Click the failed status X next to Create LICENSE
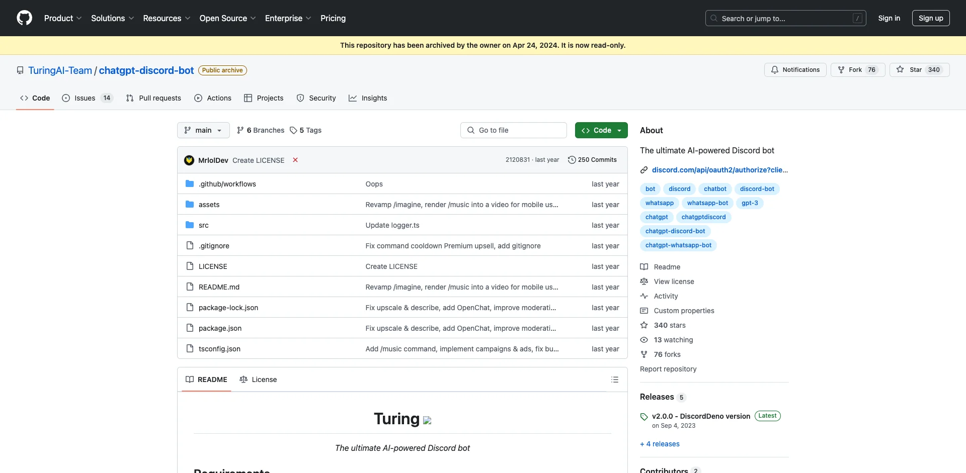 tap(295, 160)
